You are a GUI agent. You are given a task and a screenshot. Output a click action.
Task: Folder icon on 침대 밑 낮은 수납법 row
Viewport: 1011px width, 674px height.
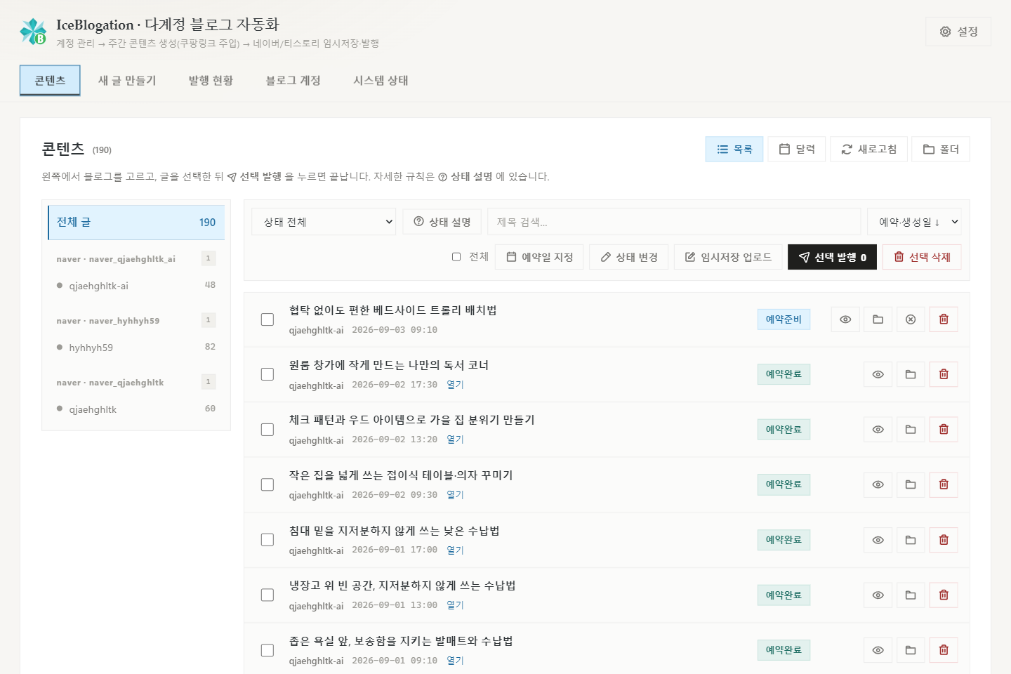(x=911, y=540)
